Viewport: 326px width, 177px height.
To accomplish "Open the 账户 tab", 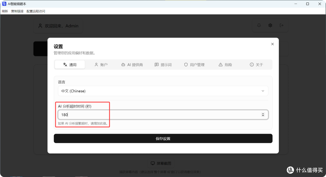I will point(101,65).
